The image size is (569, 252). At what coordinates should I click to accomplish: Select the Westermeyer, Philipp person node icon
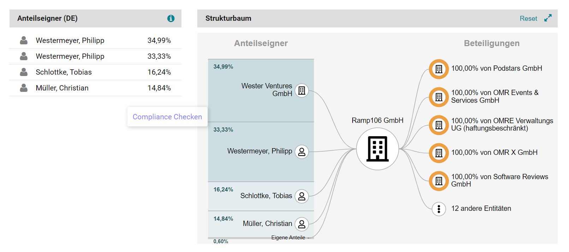(302, 152)
